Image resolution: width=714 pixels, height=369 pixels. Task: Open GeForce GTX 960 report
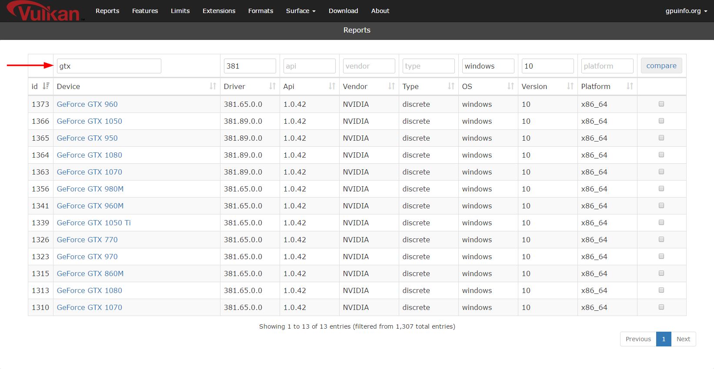click(87, 104)
